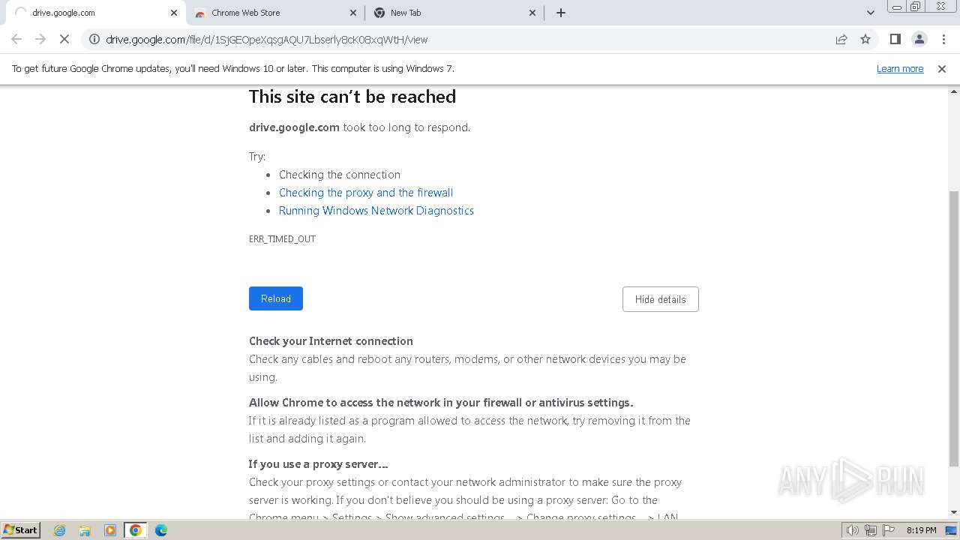Click the Action Center flag icon
Viewport: 960px width, 540px height.
(889, 530)
